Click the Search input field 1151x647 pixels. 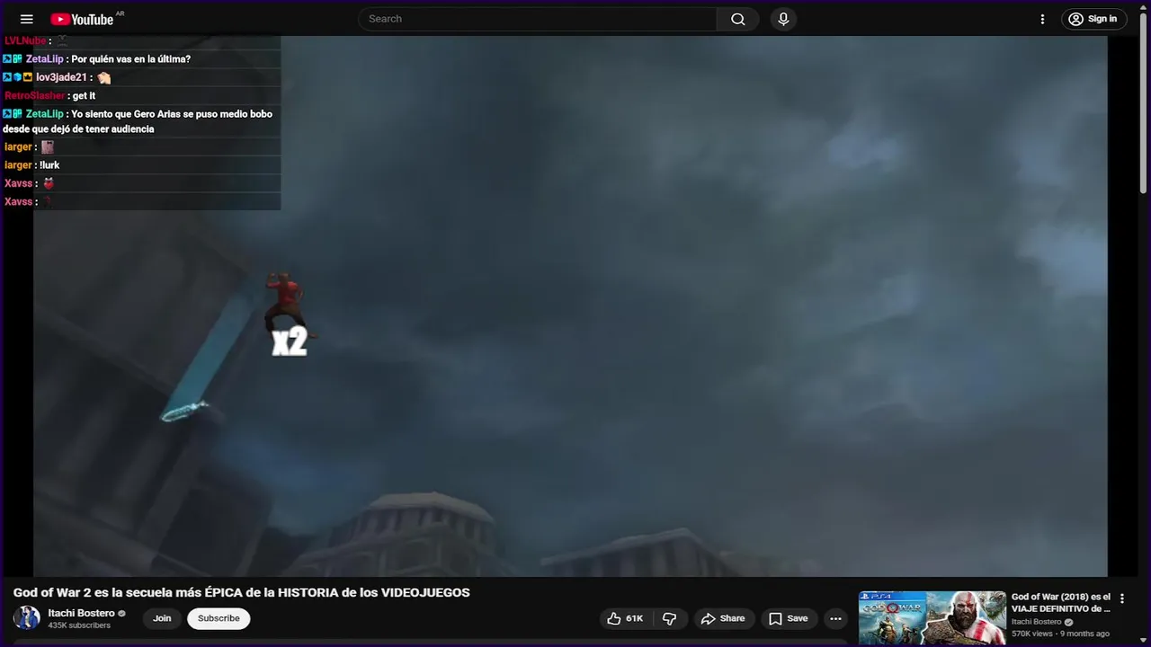coord(538,19)
